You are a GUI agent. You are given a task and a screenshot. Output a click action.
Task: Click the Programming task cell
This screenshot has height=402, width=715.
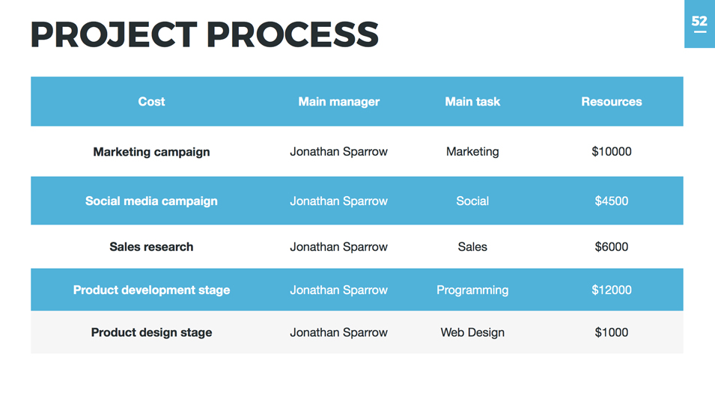coord(472,290)
